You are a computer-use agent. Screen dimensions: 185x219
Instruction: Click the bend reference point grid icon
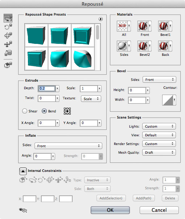coord(67,111)
